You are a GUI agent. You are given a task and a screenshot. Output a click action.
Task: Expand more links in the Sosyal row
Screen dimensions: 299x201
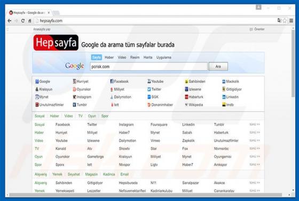[x=255, y=125]
